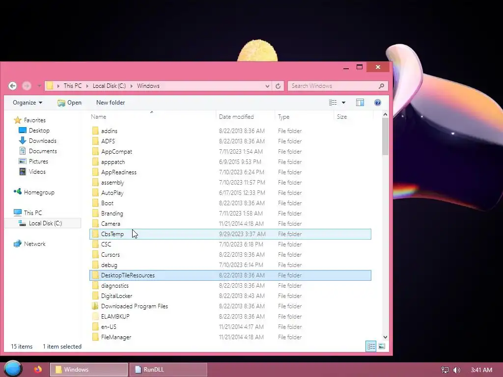The width and height of the screenshot is (503, 377).
Task: Click scrollbar up arrow in file list
Action: tap(385, 114)
